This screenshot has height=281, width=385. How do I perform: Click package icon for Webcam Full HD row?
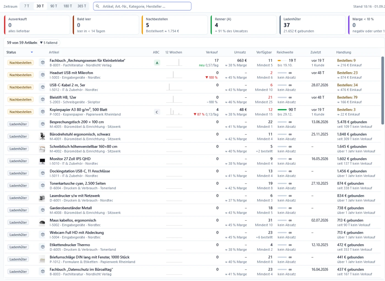(x=43, y=235)
